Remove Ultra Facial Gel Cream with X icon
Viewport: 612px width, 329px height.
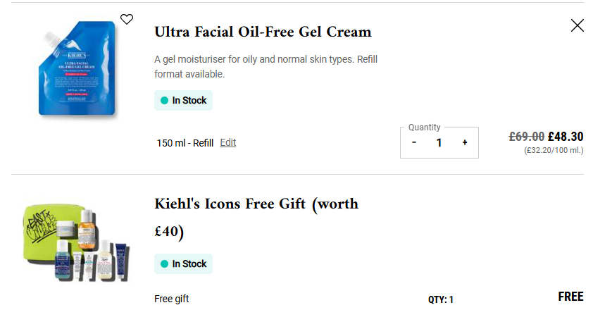[577, 26]
